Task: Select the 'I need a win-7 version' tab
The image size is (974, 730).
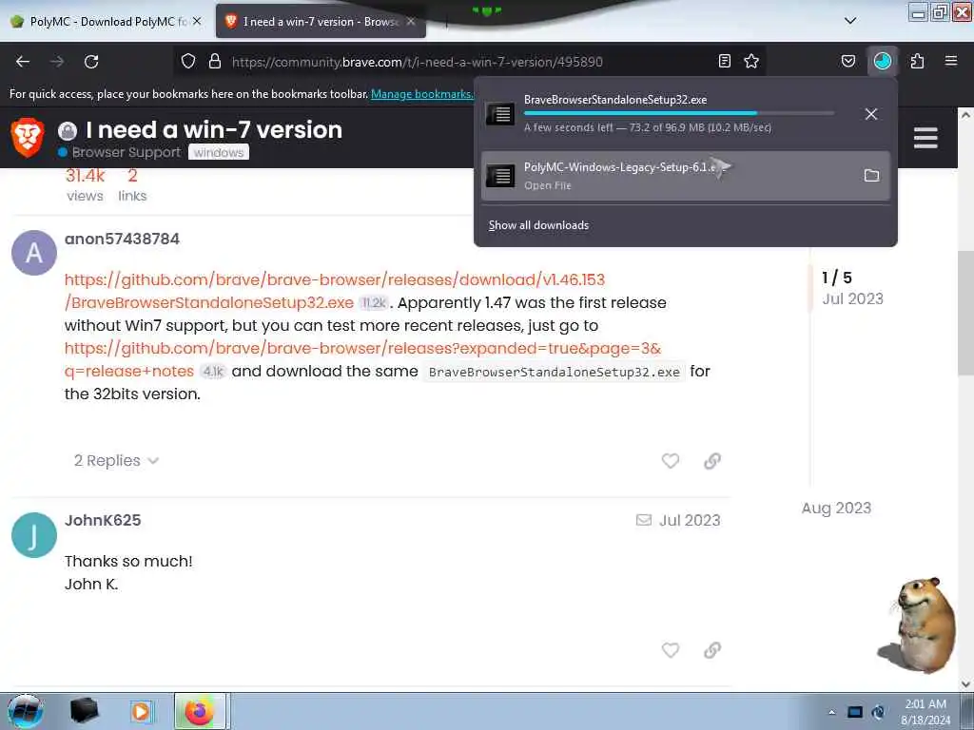Action: pyautogui.click(x=321, y=21)
